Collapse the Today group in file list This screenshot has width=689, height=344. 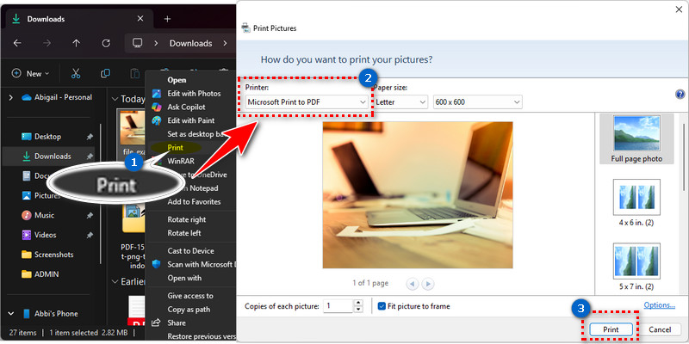pos(115,99)
